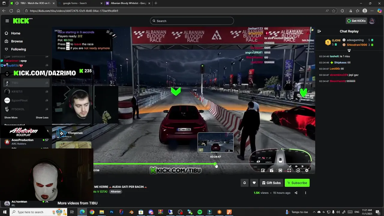Open File Explorer from the taskbar

point(102,212)
